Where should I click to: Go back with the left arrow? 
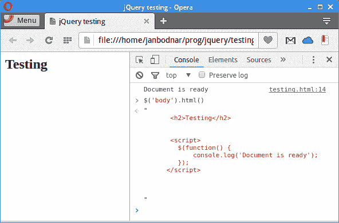pos(13,40)
